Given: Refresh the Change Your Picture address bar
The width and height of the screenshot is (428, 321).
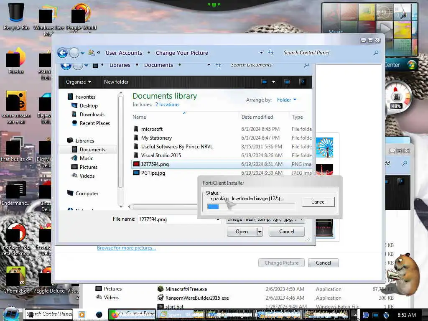Looking at the screenshot, I should tap(271, 52).
